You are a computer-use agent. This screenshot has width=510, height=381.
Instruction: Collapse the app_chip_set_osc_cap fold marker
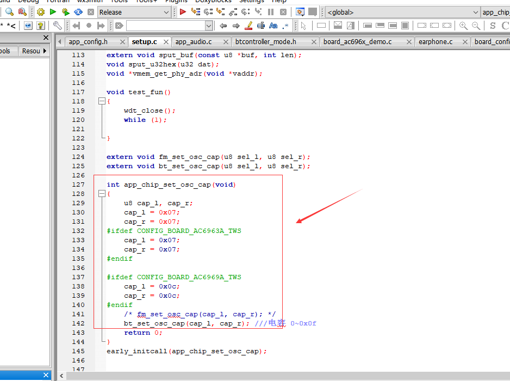(x=102, y=194)
